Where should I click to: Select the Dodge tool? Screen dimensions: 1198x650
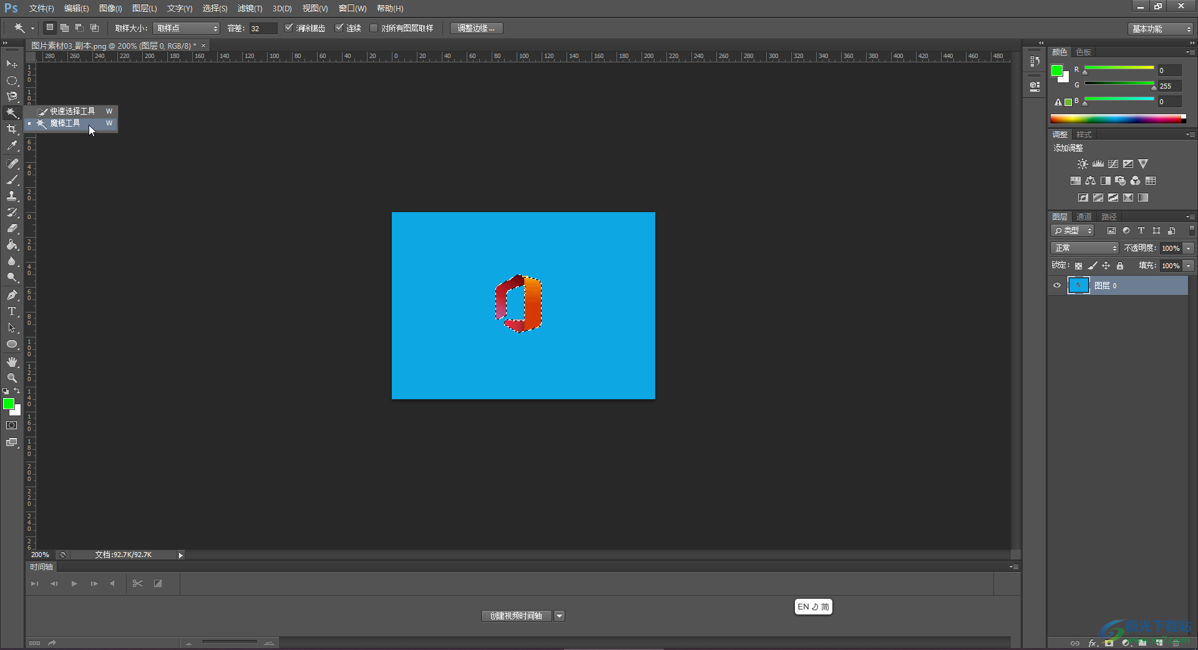tap(12, 277)
